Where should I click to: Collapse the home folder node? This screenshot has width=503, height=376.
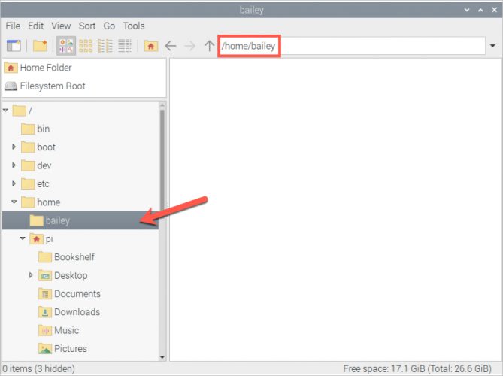coord(14,202)
